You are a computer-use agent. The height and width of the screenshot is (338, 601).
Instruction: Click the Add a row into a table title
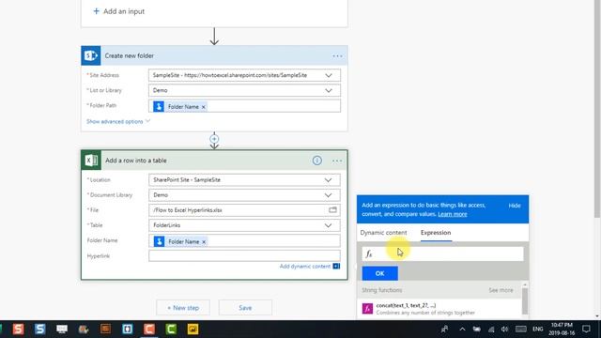pos(135,161)
